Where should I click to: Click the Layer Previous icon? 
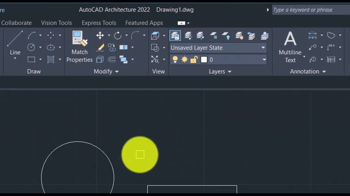(x=251, y=36)
